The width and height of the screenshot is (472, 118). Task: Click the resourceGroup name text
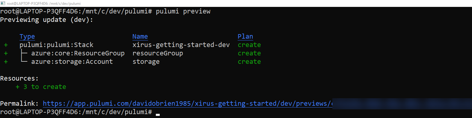click(x=158, y=53)
